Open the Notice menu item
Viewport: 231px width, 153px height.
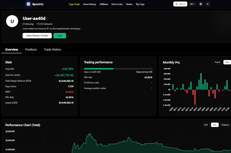129,4
